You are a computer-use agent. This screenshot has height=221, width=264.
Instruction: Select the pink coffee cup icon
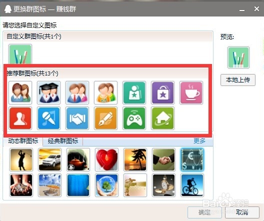(x=191, y=92)
